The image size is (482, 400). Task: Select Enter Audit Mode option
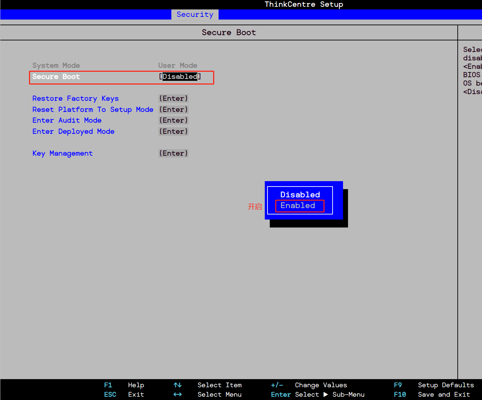point(67,121)
